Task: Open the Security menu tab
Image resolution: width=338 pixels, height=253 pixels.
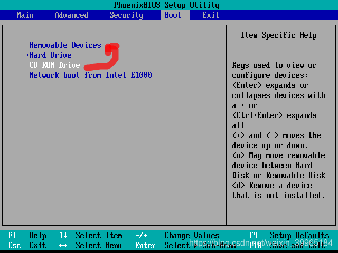Action: 126,15
